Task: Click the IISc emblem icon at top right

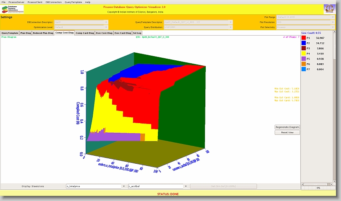Action: tap(330, 9)
